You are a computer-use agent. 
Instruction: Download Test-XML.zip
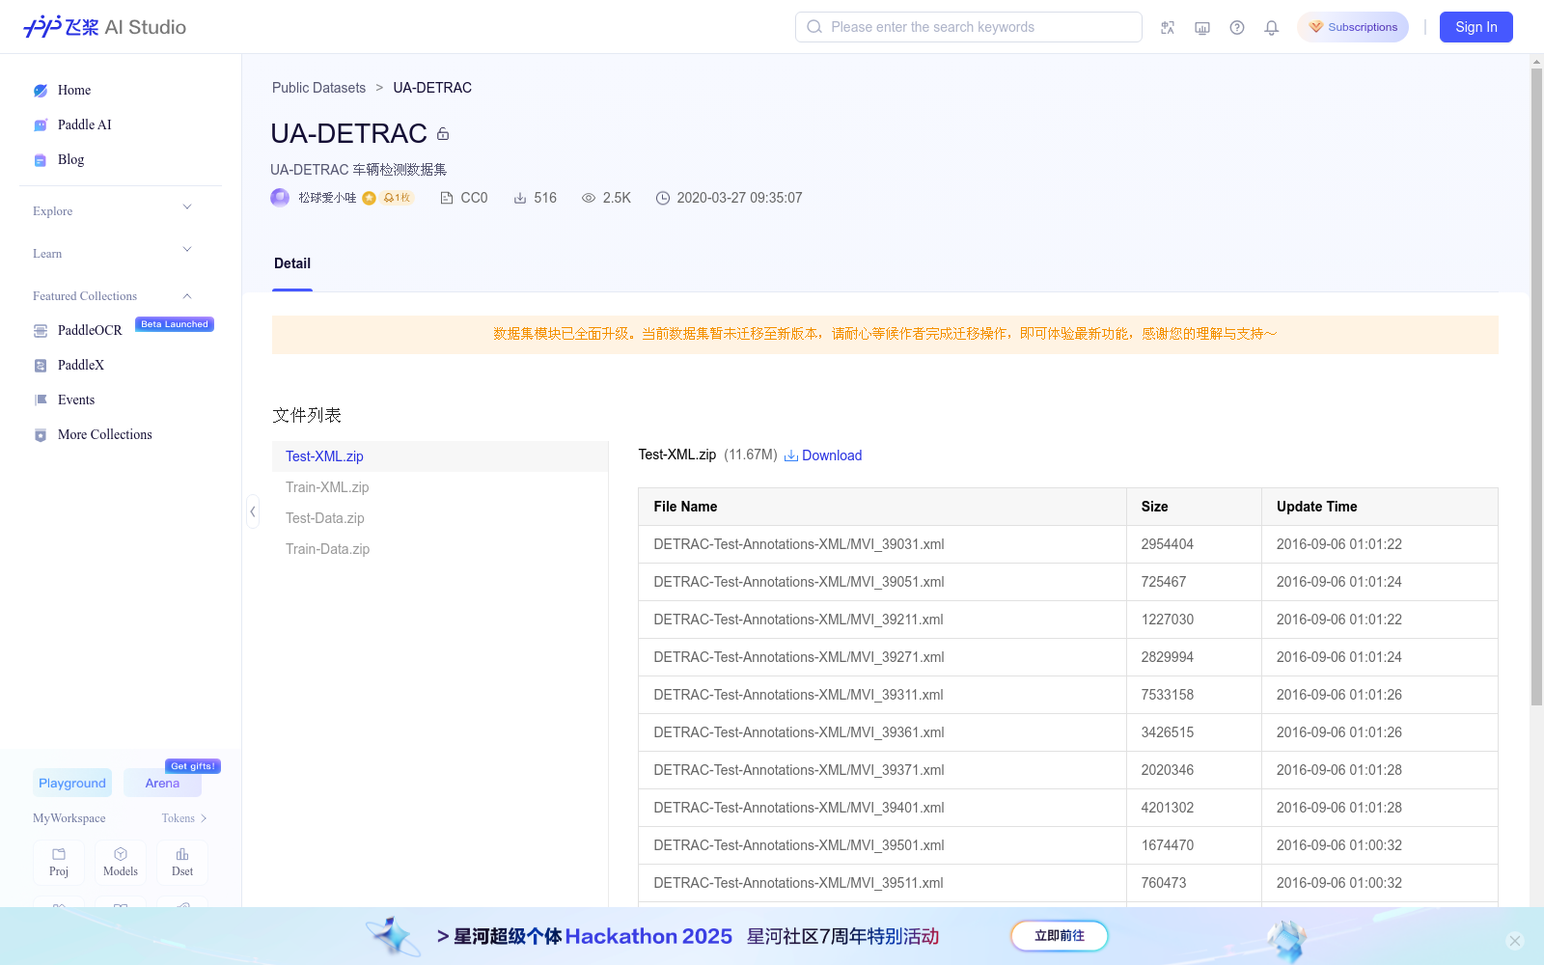tap(823, 455)
